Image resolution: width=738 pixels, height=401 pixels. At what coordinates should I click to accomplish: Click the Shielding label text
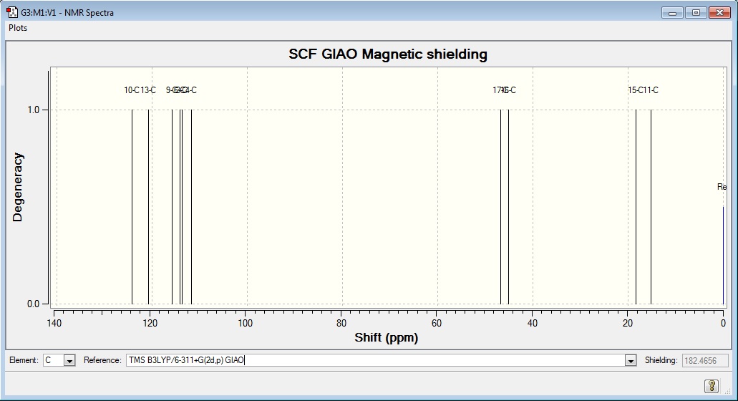tap(661, 360)
